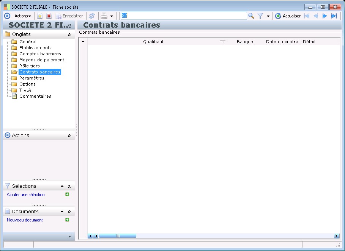Click the green plus next to Nouveau document
The height and width of the screenshot is (251, 345).
[67, 220]
